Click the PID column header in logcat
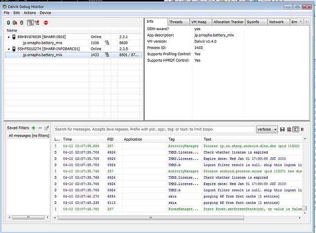 click(x=114, y=139)
